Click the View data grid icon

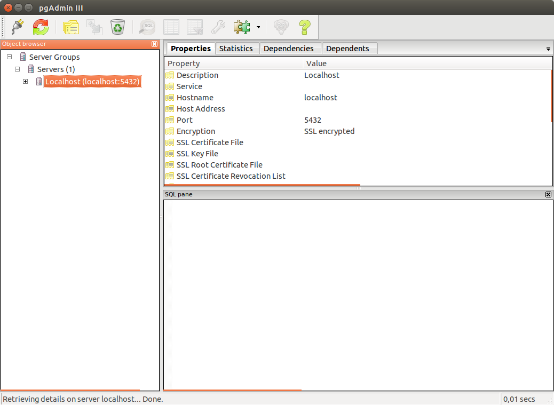click(171, 27)
